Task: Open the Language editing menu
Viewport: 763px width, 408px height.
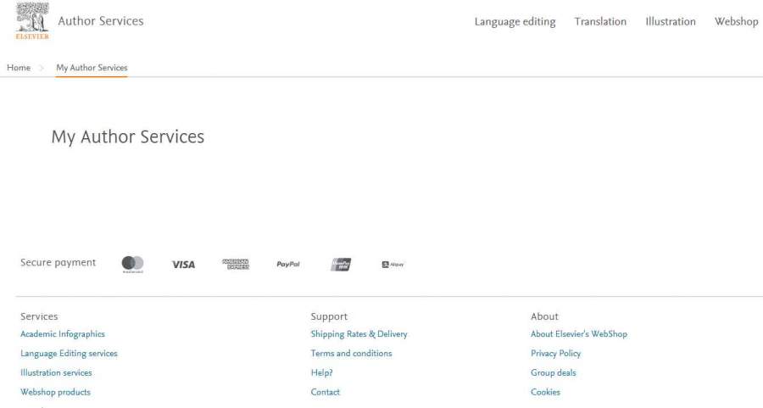Action: (x=515, y=22)
